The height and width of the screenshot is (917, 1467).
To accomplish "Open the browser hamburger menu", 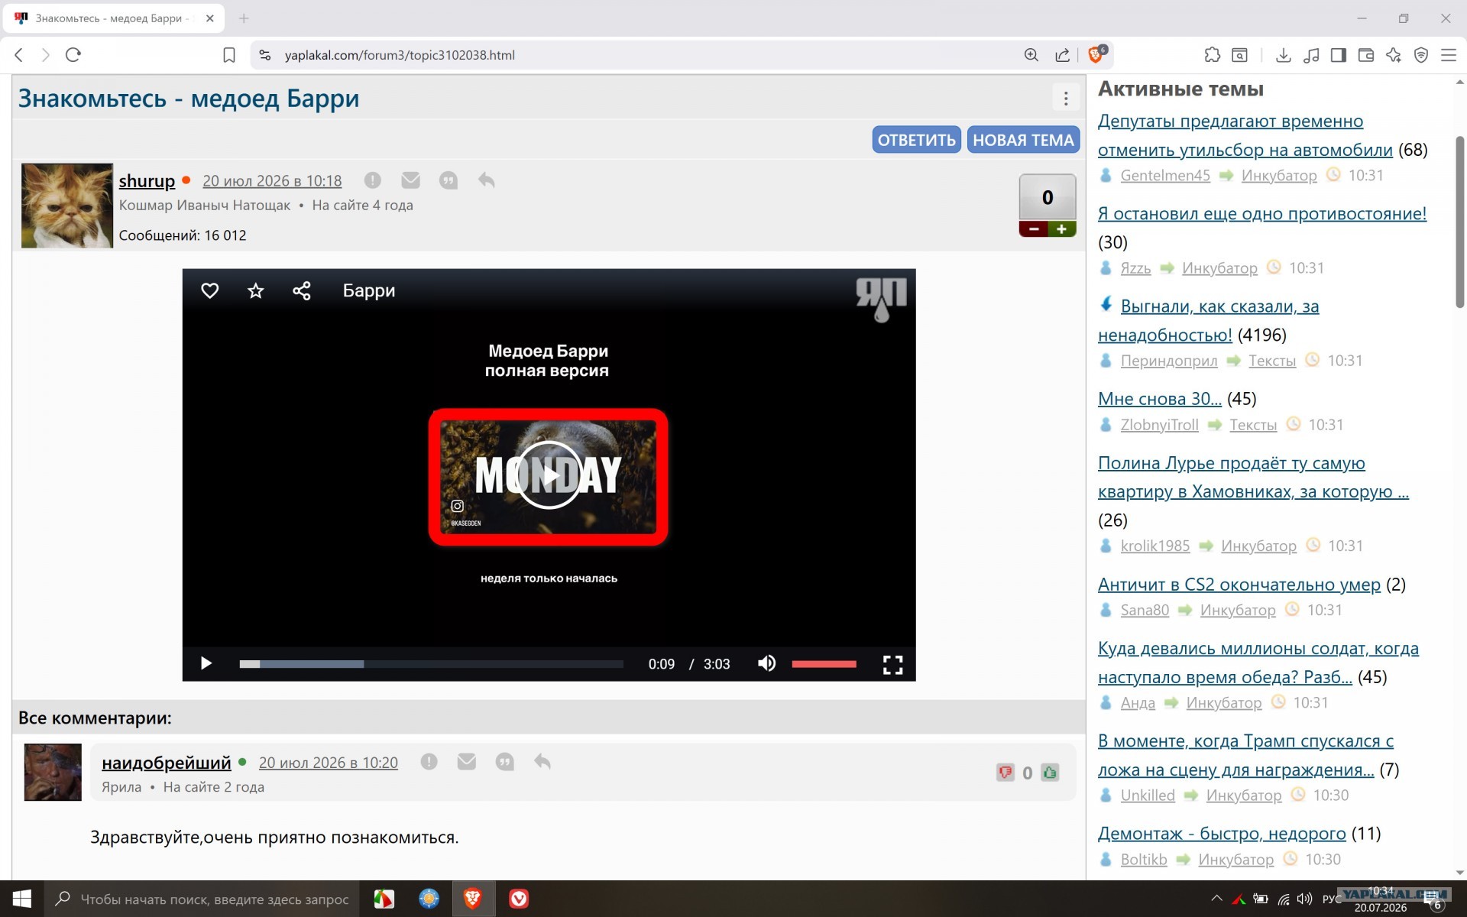I will click(1449, 55).
